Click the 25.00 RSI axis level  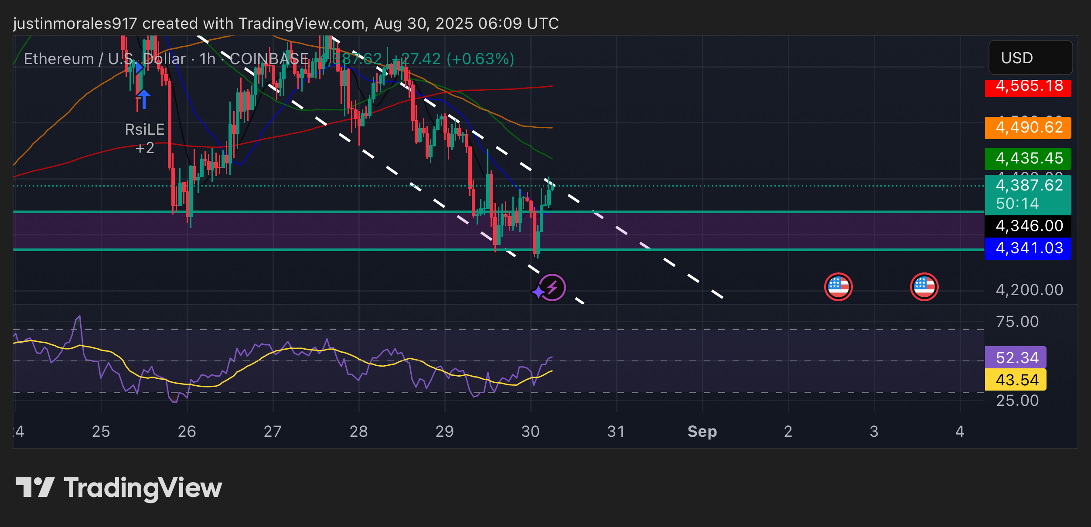click(1017, 401)
